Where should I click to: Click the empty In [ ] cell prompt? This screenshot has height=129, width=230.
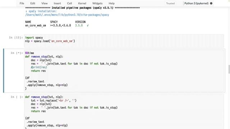17,97
